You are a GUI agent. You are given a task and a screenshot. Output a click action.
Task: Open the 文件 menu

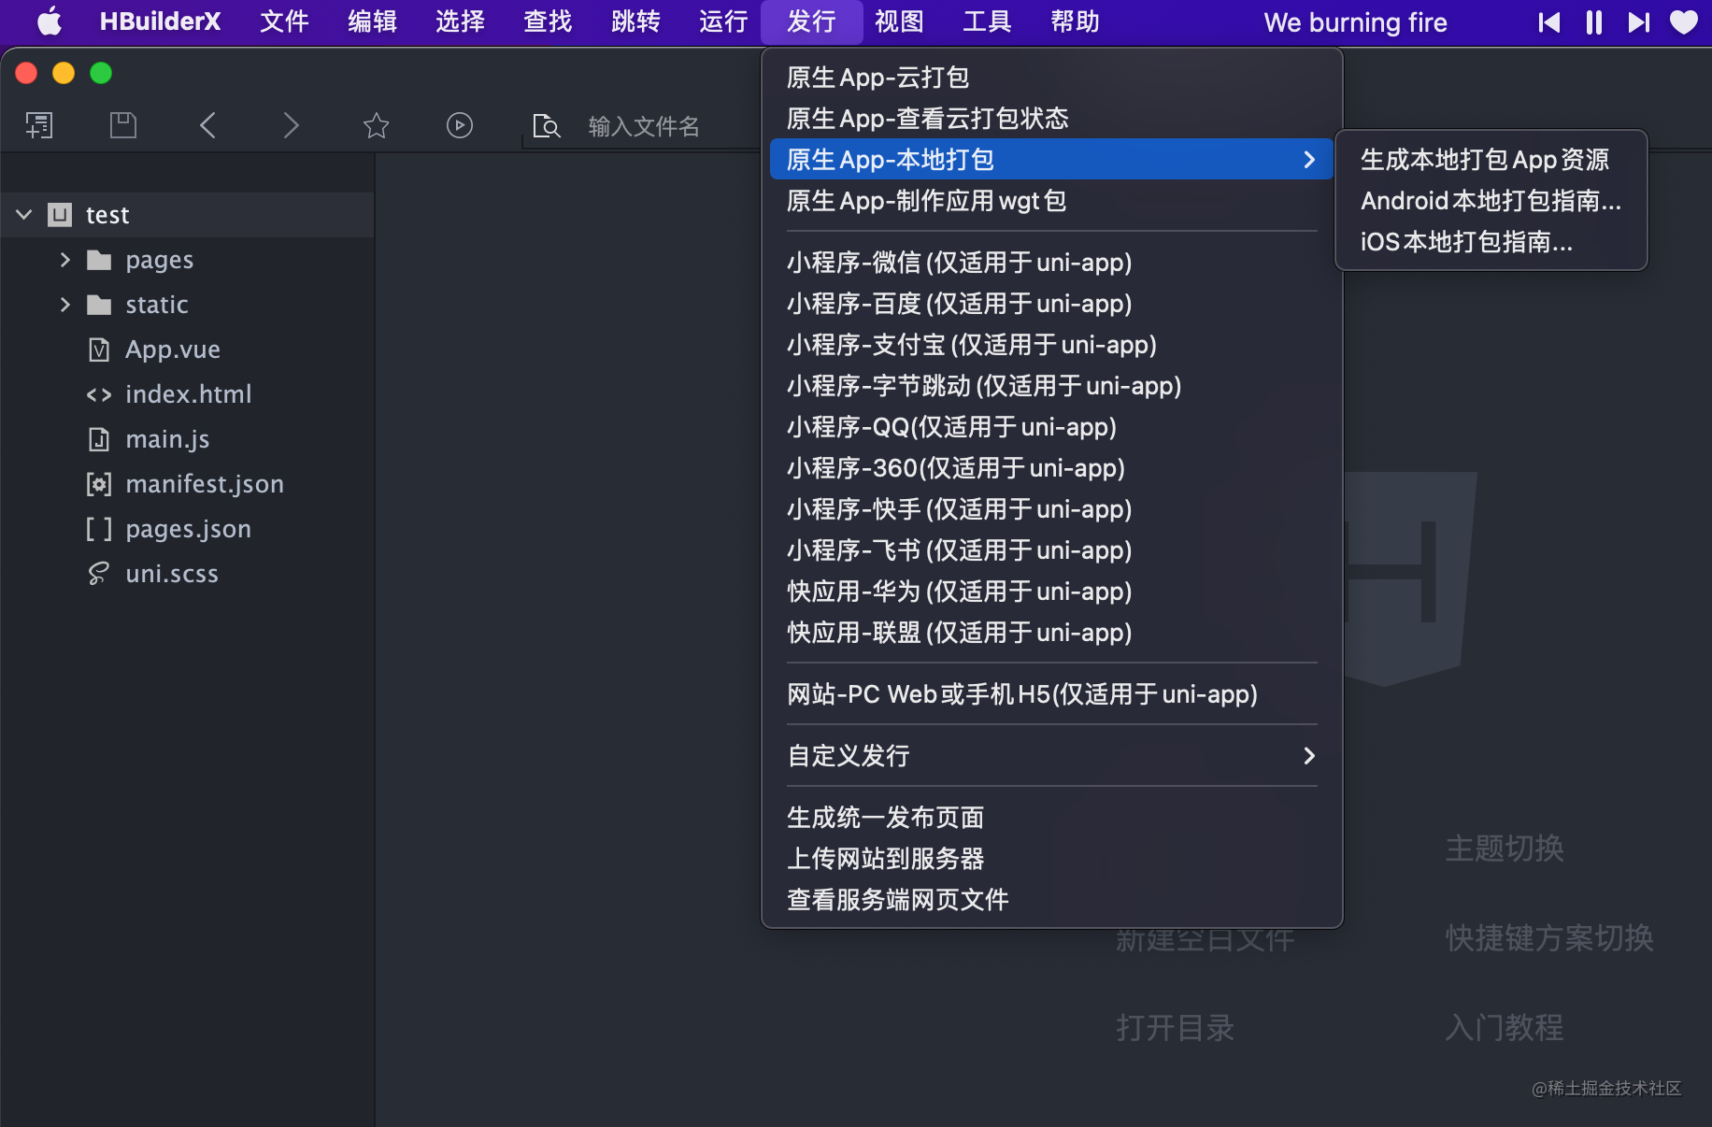(x=284, y=21)
